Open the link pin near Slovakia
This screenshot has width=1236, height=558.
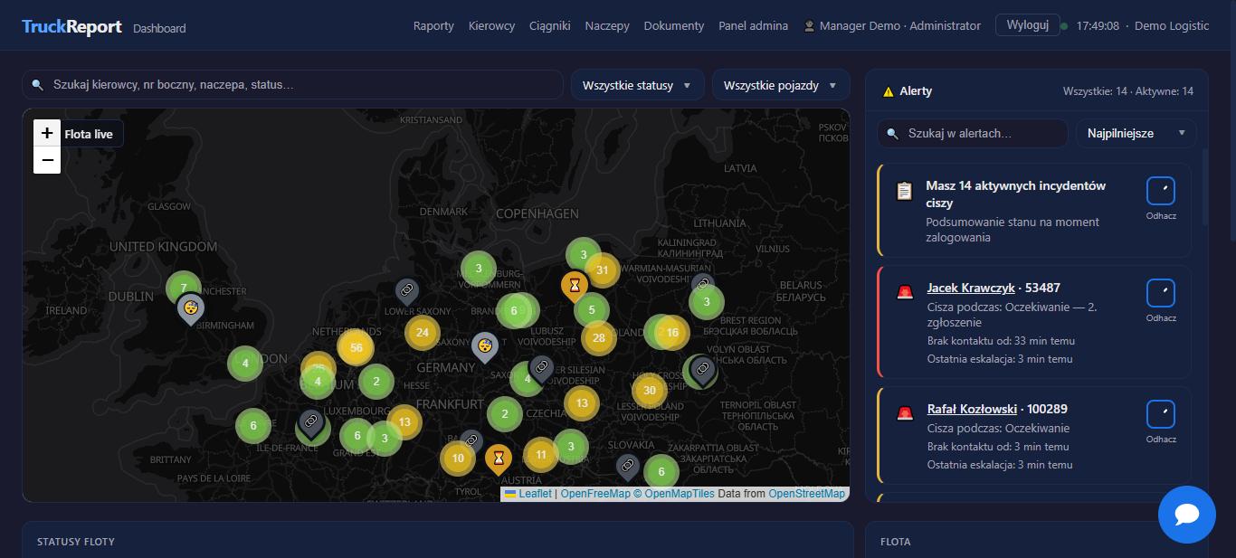pyautogui.click(x=627, y=467)
